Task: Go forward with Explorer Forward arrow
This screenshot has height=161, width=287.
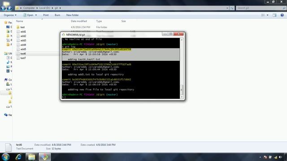Action: [x=9, y=8]
